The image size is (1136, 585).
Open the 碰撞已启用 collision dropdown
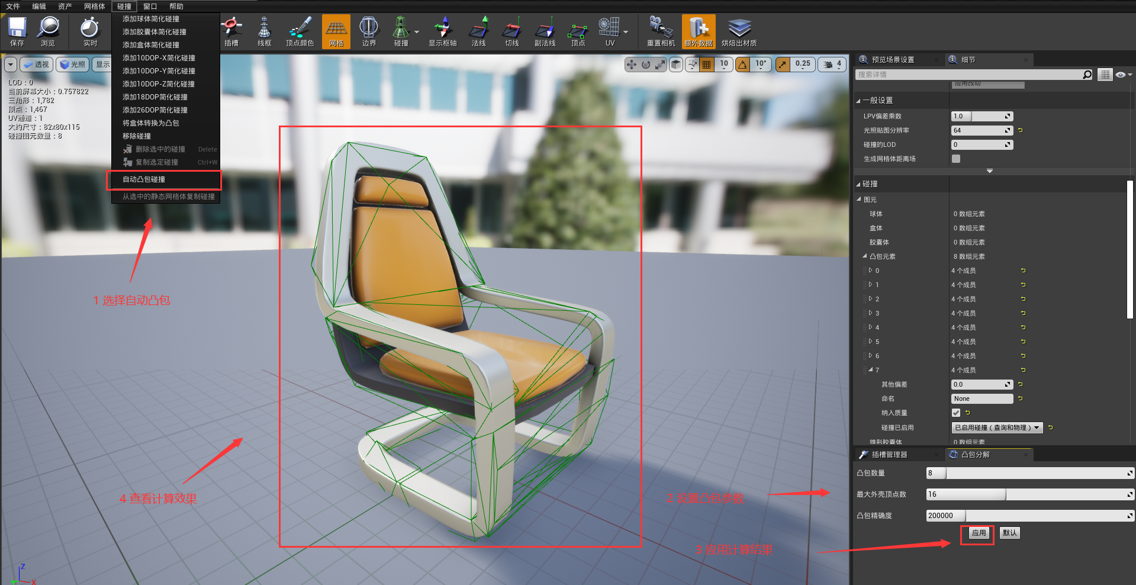tap(997, 427)
